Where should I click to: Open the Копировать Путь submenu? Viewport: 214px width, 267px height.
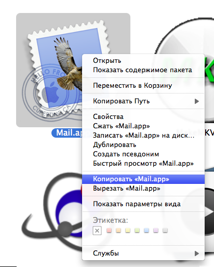point(143,101)
